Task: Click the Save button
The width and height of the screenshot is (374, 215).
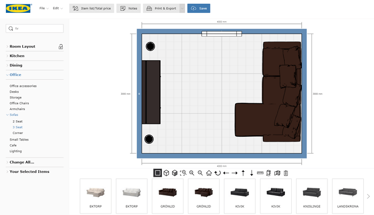Action: click(199, 9)
